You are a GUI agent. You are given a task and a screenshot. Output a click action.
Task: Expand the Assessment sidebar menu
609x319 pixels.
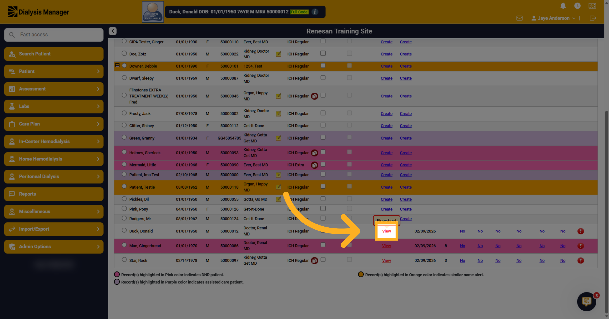click(x=54, y=89)
